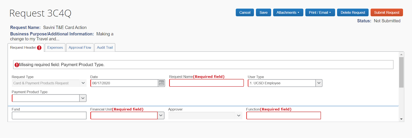View the Audit Trail tab

coord(105,48)
